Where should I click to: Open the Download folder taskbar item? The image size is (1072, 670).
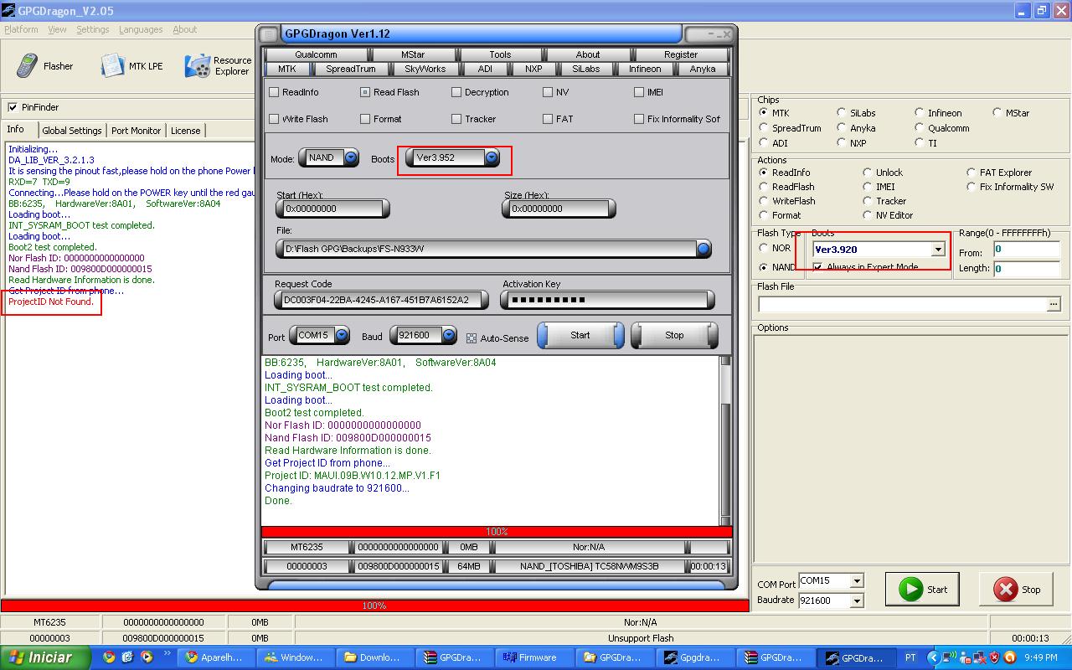(374, 657)
